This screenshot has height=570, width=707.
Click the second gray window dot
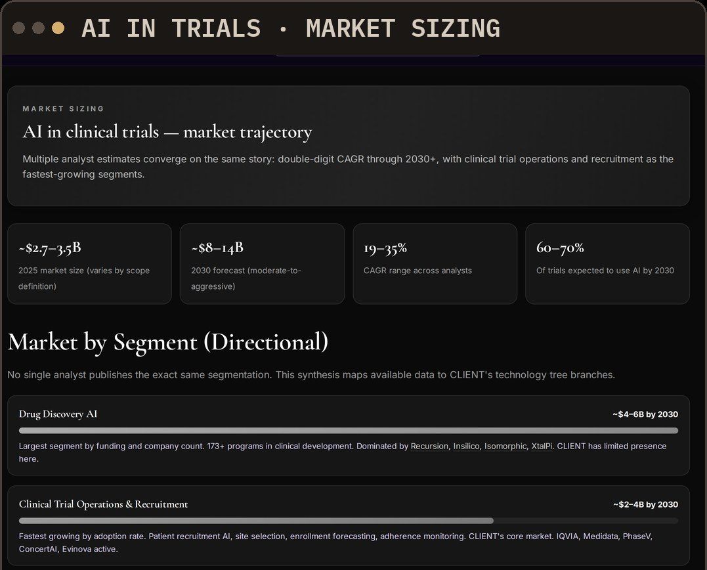click(38, 28)
